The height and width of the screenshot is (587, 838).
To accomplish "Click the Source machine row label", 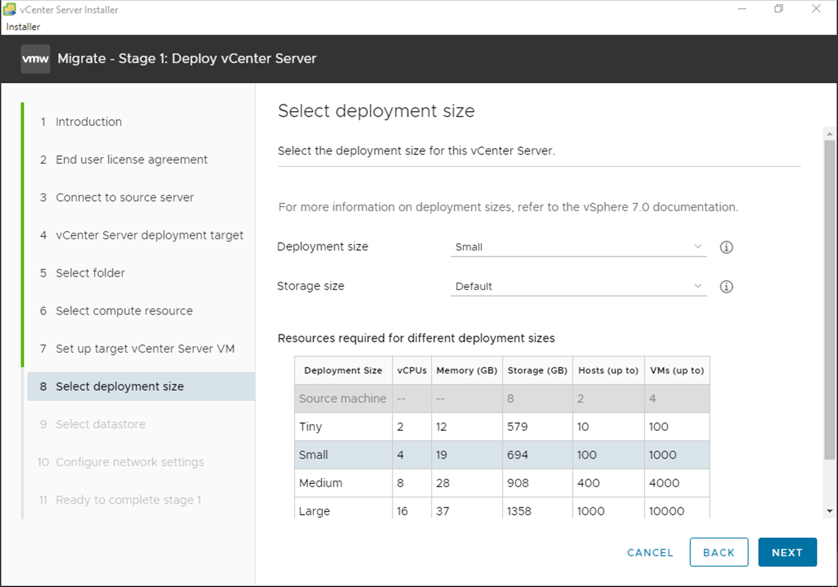I will pyautogui.click(x=342, y=399).
